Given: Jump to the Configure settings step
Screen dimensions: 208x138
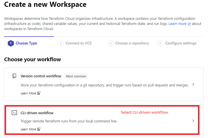Looking at the screenshot, I should pyautogui.click(x=181, y=43).
